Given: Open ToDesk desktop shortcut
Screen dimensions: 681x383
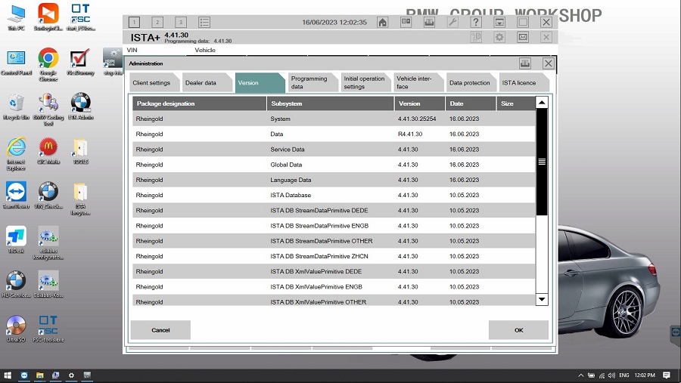Looking at the screenshot, I should pyautogui.click(x=16, y=240).
